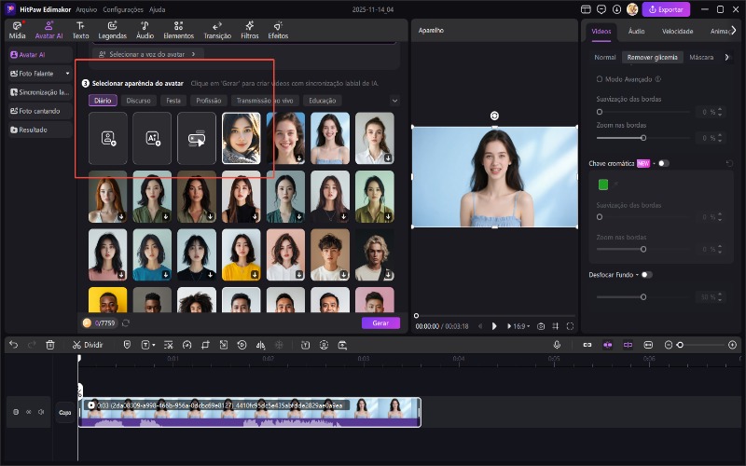Open the Filtros tool tab

[250, 30]
